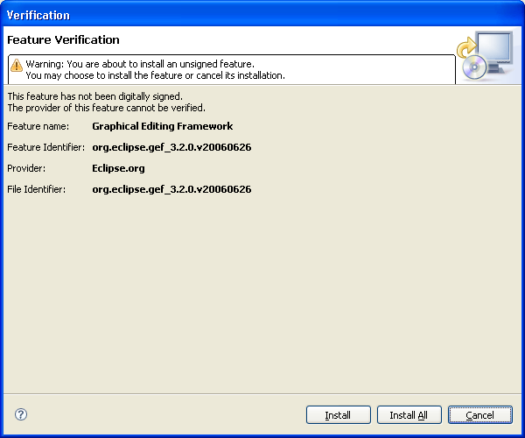This screenshot has width=525, height=438.
Task: Open help via question mark icon
Action: [x=21, y=414]
